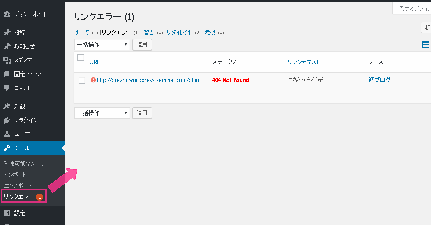
Task: Open 投稿 posts menu
Action: [x=20, y=33]
